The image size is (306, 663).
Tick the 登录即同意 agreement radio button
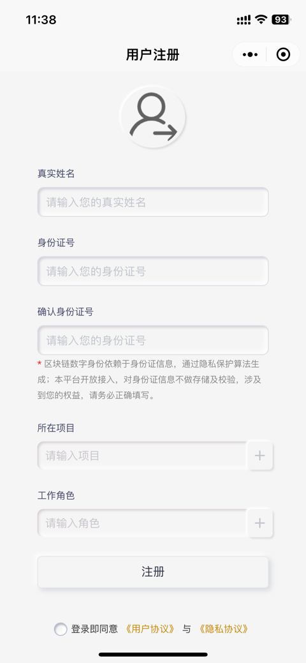click(x=61, y=629)
